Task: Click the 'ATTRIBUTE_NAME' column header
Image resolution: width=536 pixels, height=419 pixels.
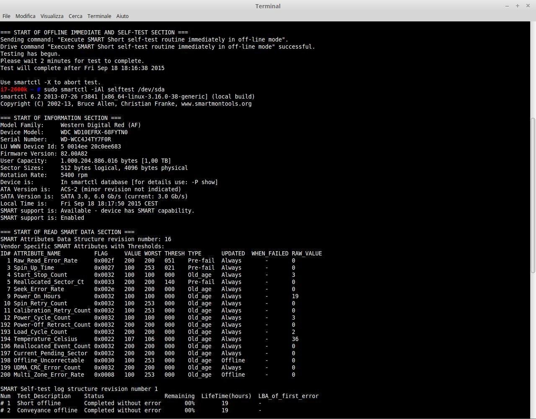Action: [x=37, y=253]
